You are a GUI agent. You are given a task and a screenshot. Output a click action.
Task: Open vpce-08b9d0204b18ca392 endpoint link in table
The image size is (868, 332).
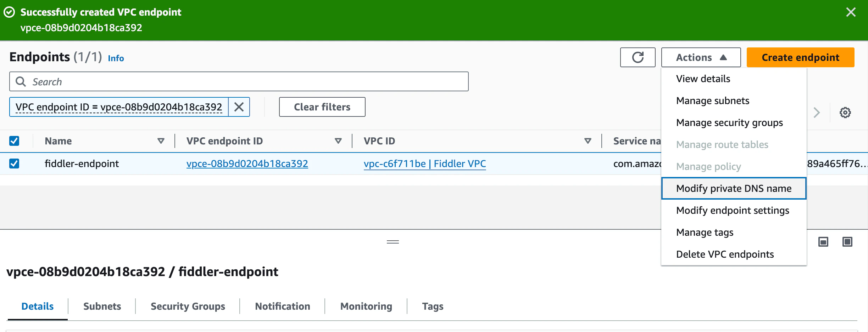[247, 164]
